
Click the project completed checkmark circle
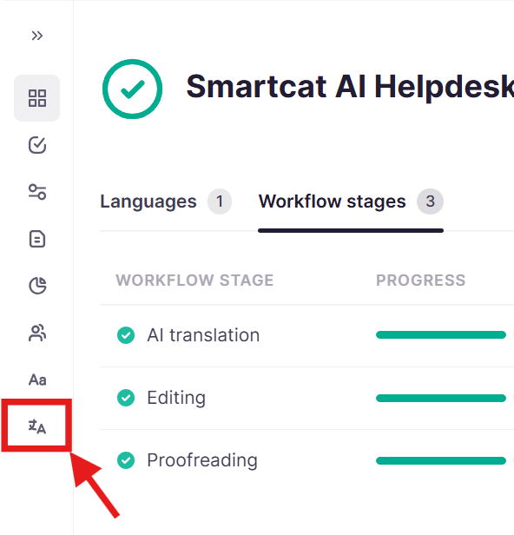pyautogui.click(x=132, y=89)
